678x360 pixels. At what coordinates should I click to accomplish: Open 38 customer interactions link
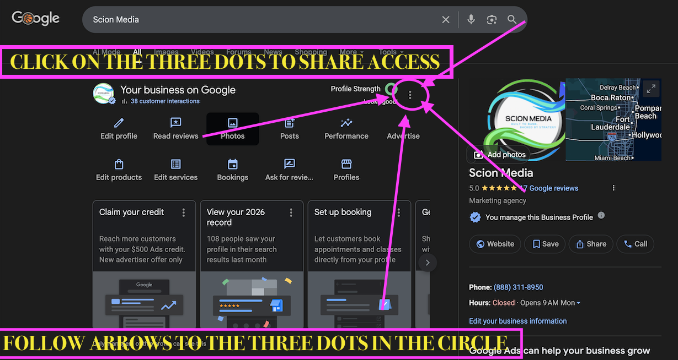(165, 101)
